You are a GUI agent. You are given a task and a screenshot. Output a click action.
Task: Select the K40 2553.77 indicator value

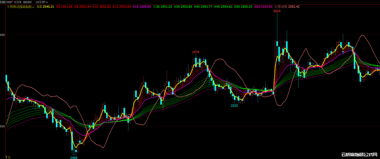pyautogui.click(x=203, y=7)
